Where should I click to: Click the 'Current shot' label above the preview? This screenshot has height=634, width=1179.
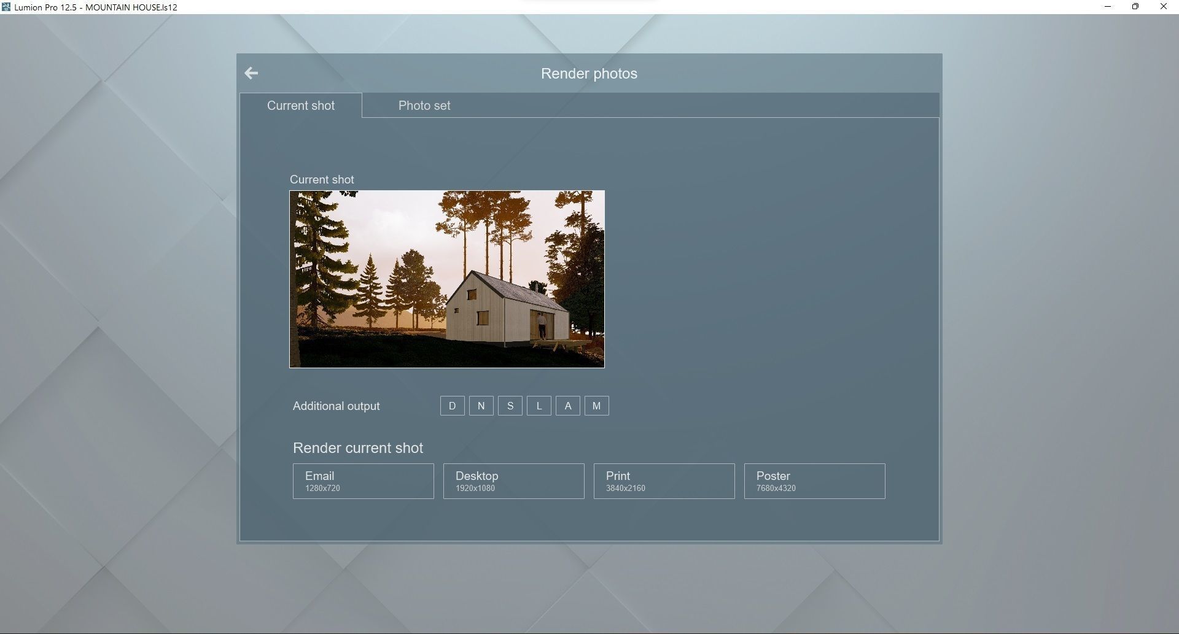[322, 180]
